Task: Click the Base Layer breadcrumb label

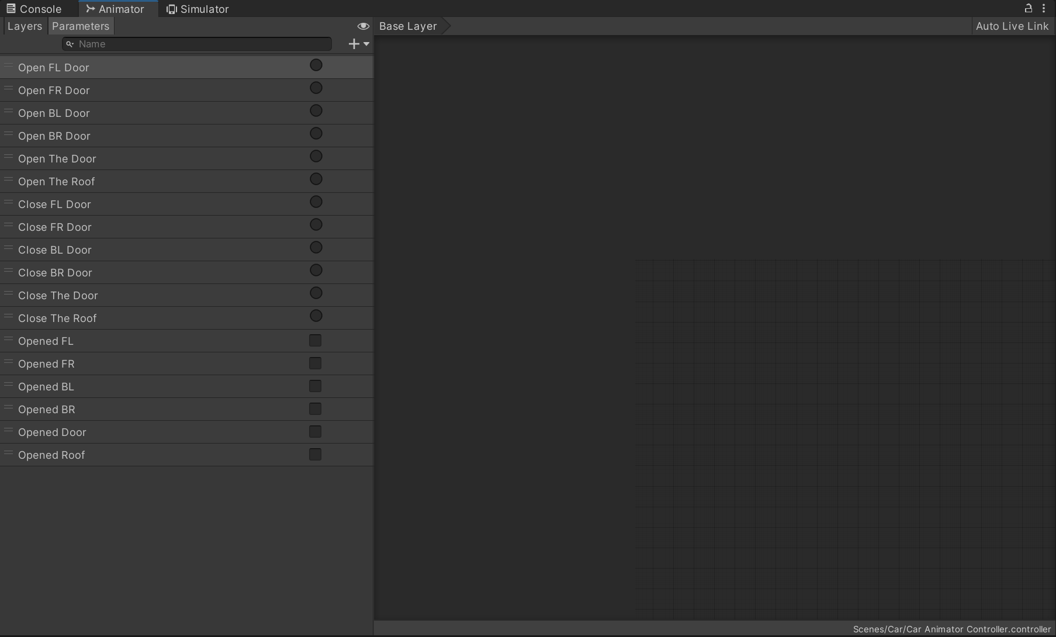Action: (x=407, y=26)
